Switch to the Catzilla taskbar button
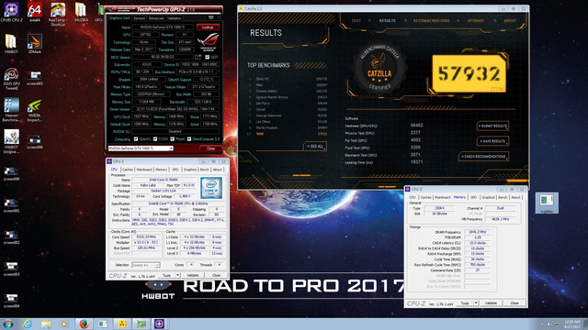The image size is (588, 330). [x=122, y=324]
